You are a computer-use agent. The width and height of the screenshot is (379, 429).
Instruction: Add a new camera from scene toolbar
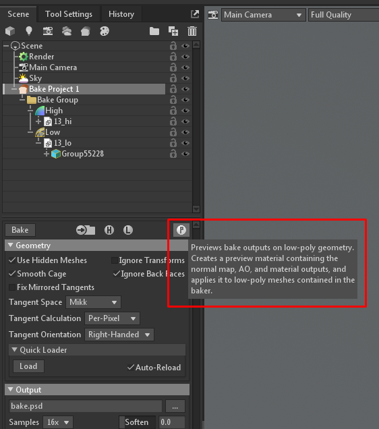[48, 31]
